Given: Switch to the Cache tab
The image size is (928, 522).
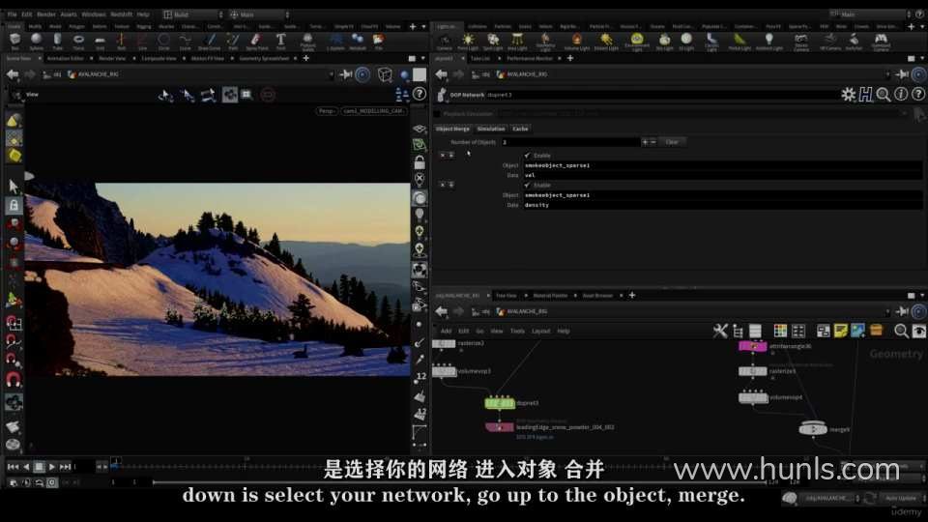Looking at the screenshot, I should coord(520,129).
